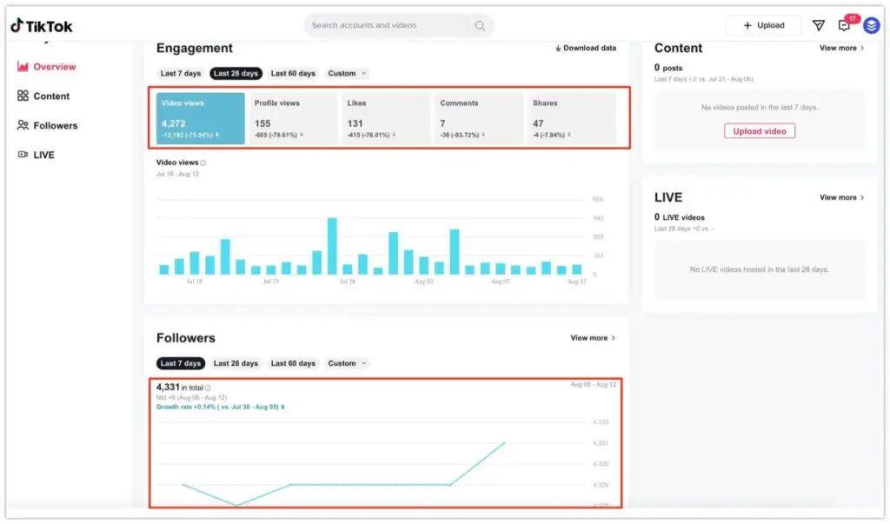This screenshot has width=890, height=524.
Task: Open the messages icon with 17 badge
Action: [x=845, y=25]
